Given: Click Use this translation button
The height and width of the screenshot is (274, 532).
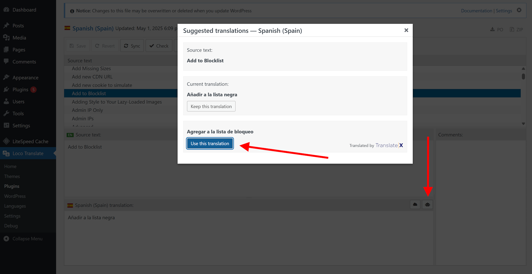Looking at the screenshot, I should pos(210,144).
